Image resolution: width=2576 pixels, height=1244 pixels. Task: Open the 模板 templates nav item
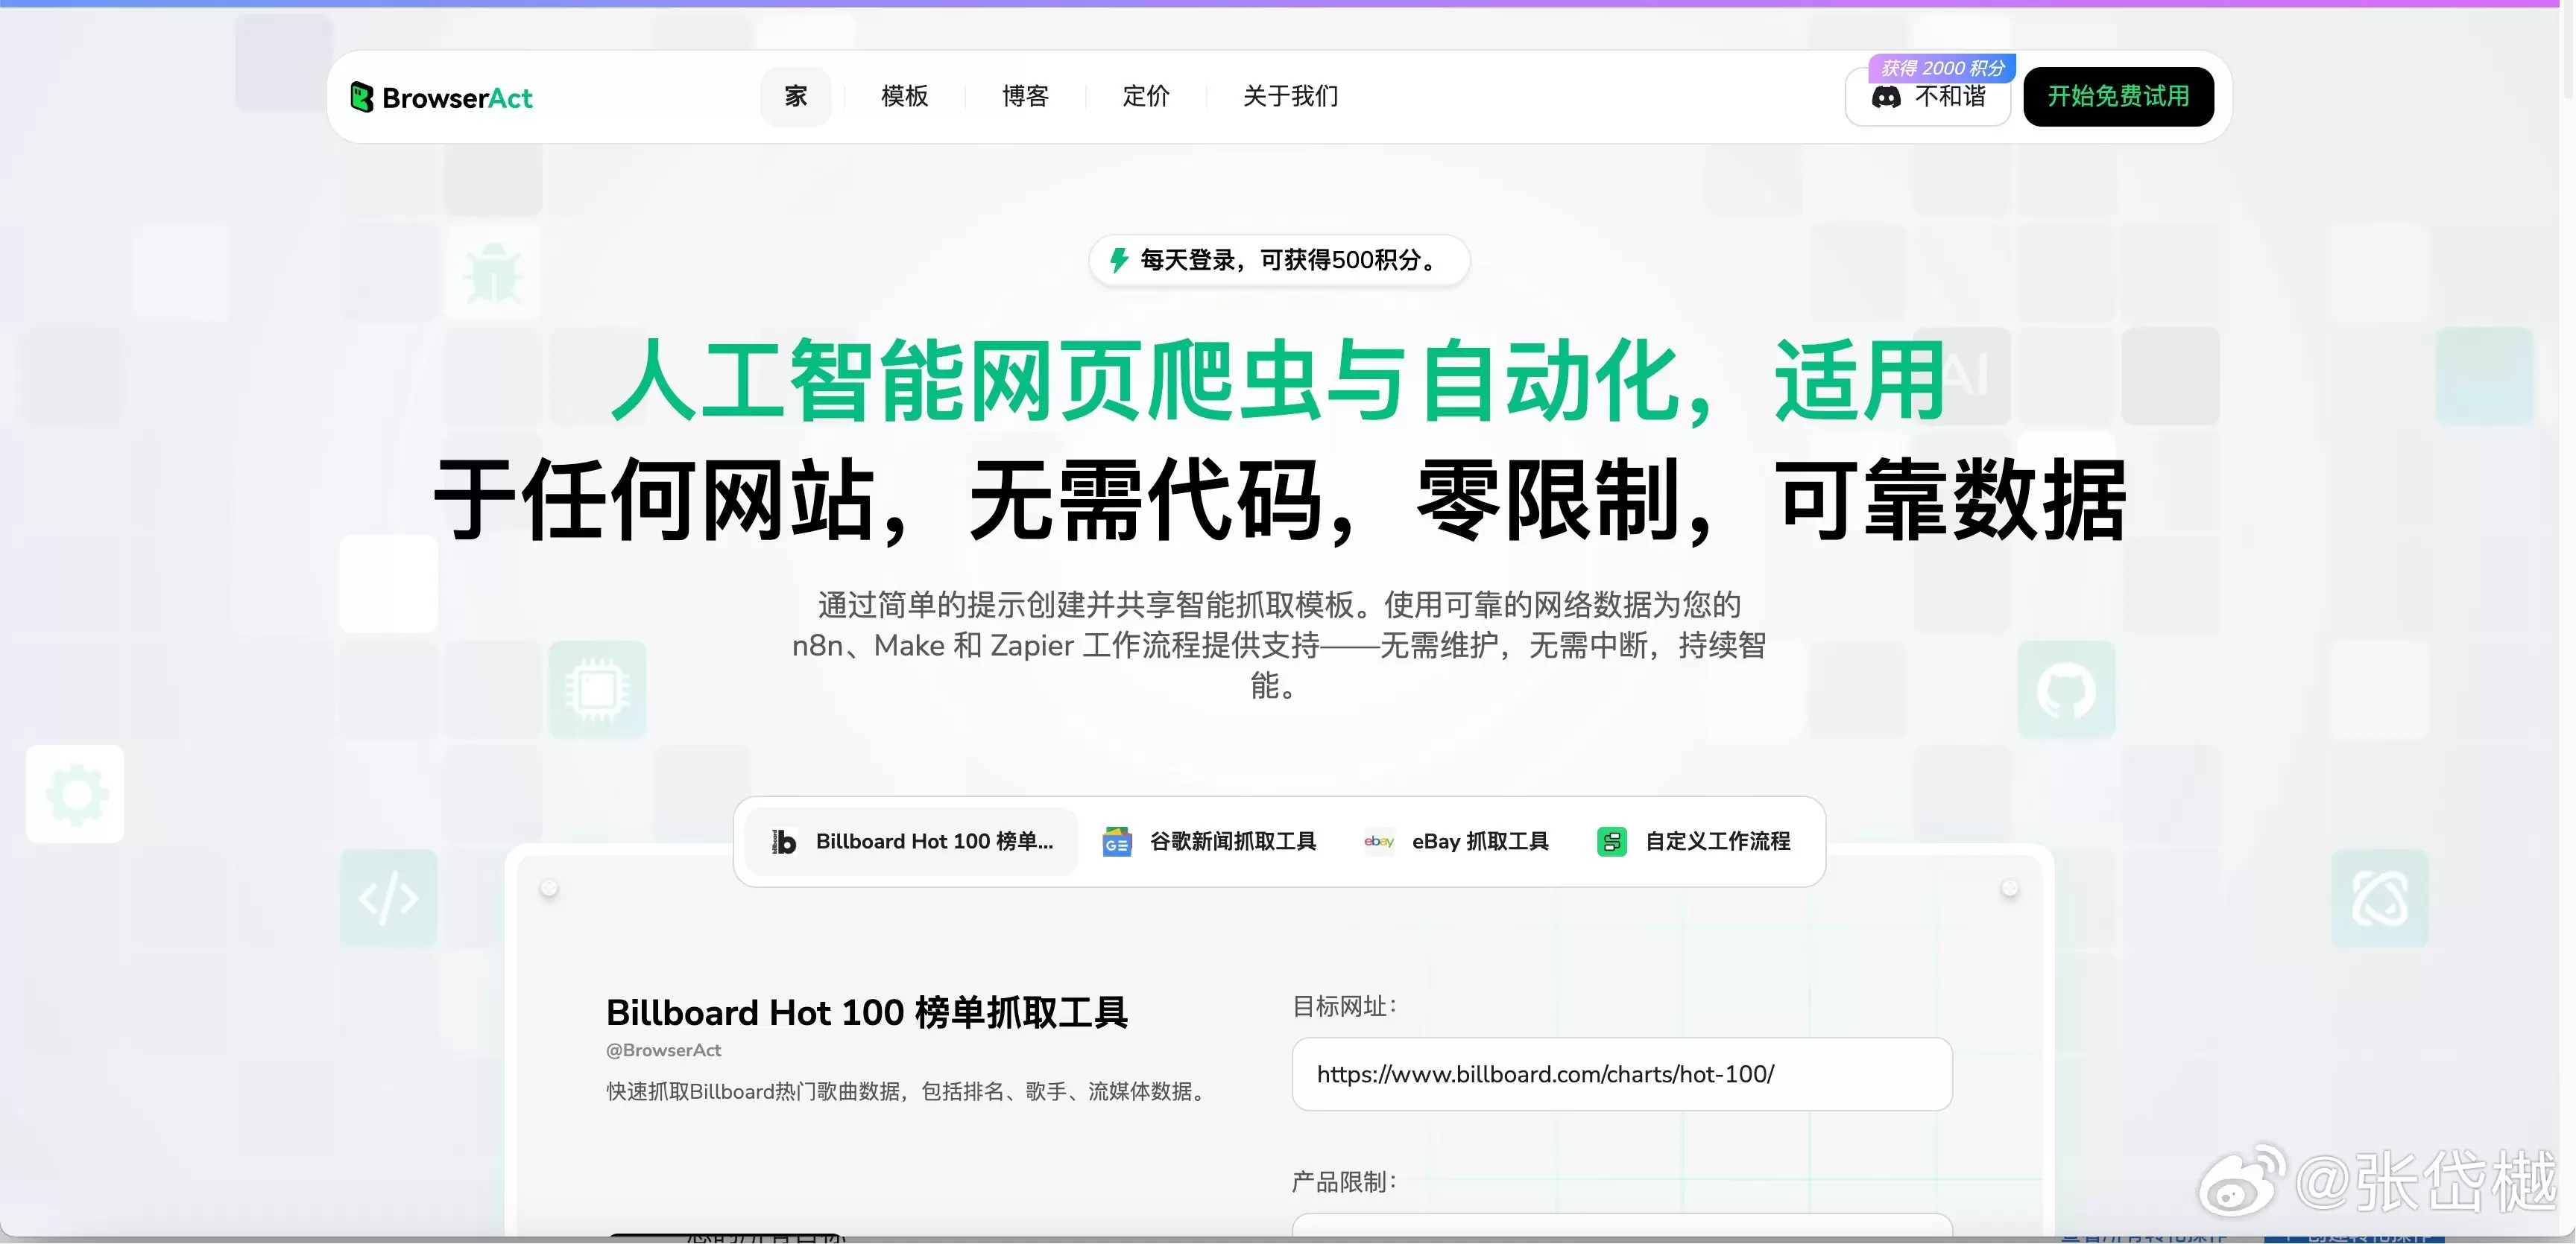pyautogui.click(x=905, y=96)
